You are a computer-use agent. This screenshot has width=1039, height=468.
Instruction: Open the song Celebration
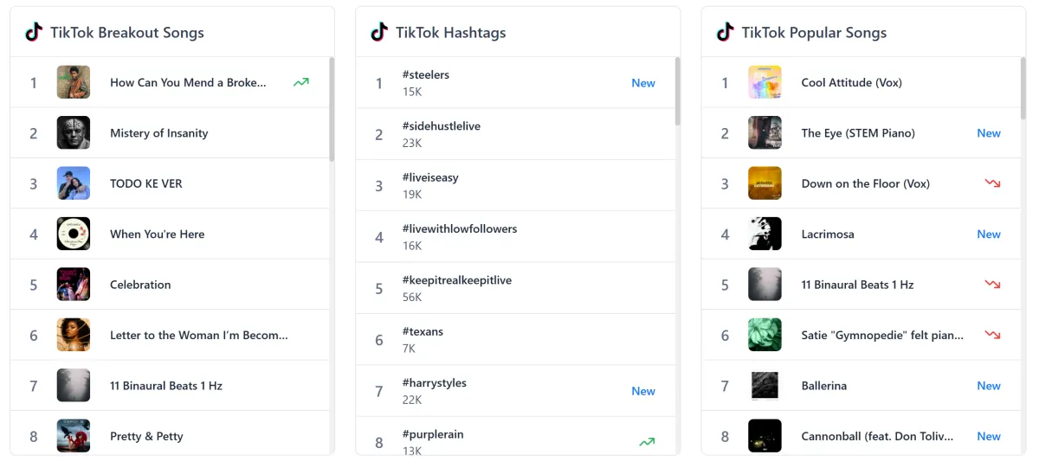click(140, 285)
